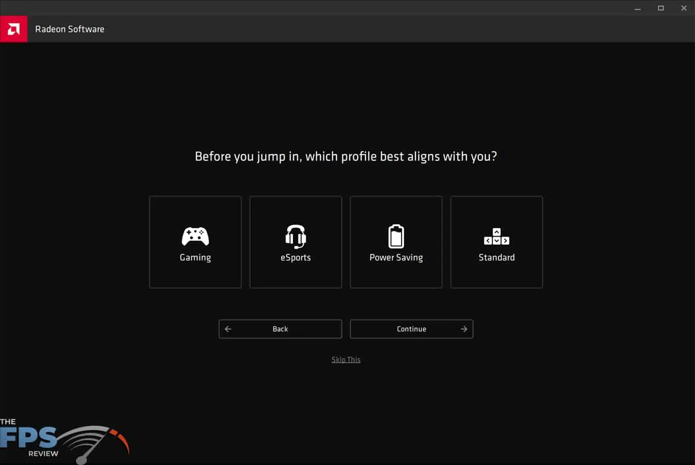
Task: Select the Gaming profile card
Action: pos(195,242)
